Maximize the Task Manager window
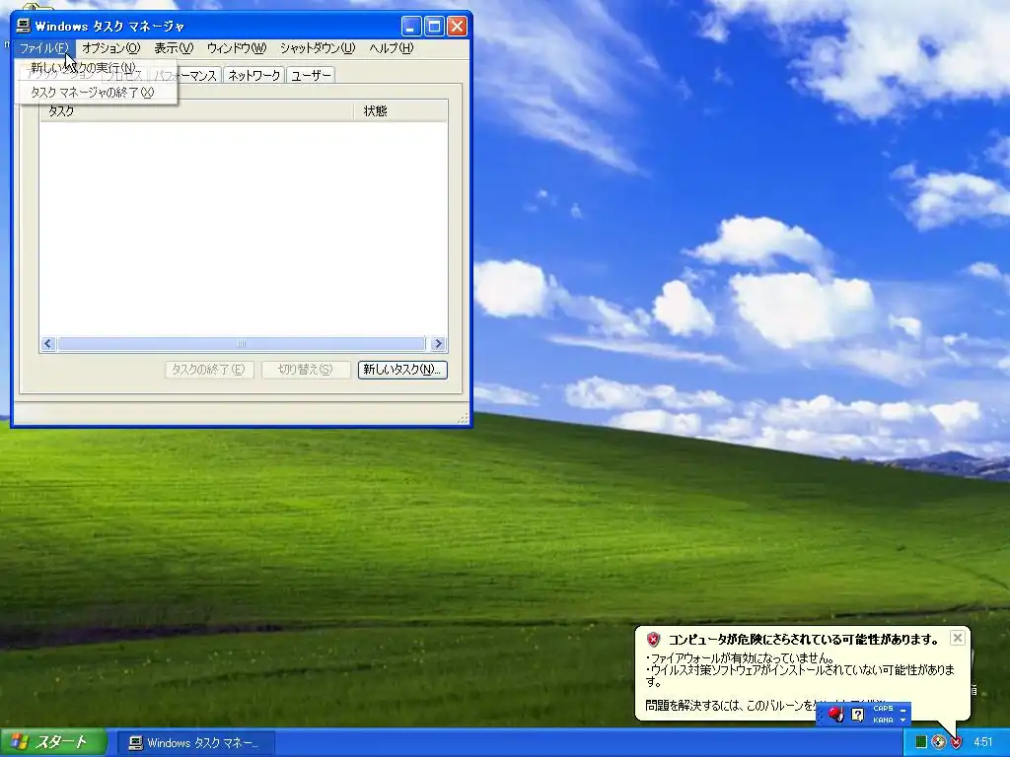Image resolution: width=1010 pixels, height=757 pixels. (x=434, y=27)
